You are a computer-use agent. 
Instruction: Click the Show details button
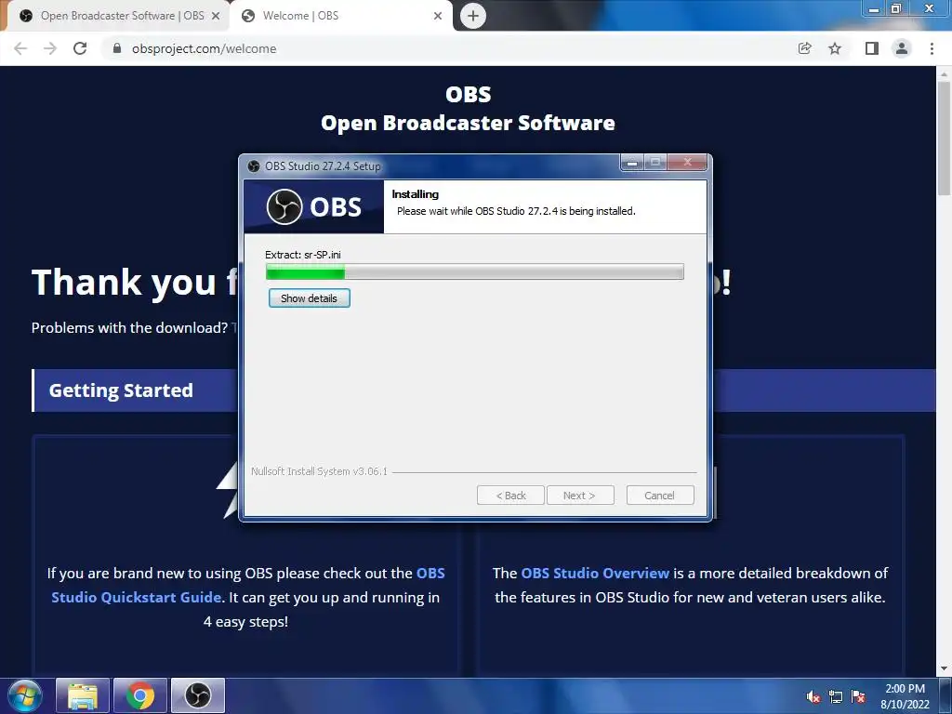click(309, 298)
